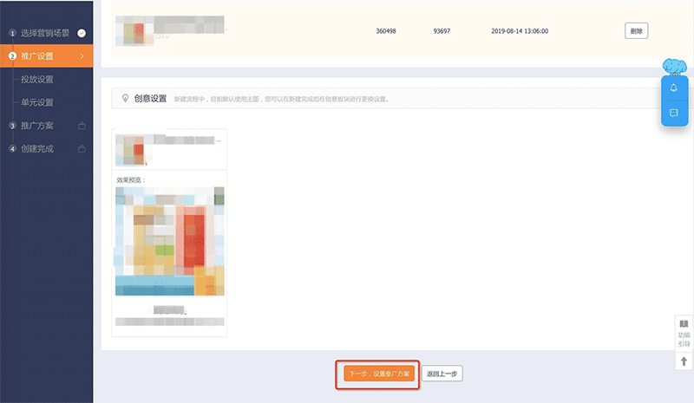Select step 4 创建完成
The height and width of the screenshot is (403, 694).
coord(36,149)
